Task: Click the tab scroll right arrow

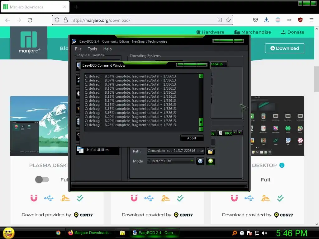Action: click(240, 133)
